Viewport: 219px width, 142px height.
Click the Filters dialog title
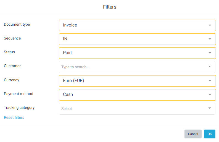(110, 7)
